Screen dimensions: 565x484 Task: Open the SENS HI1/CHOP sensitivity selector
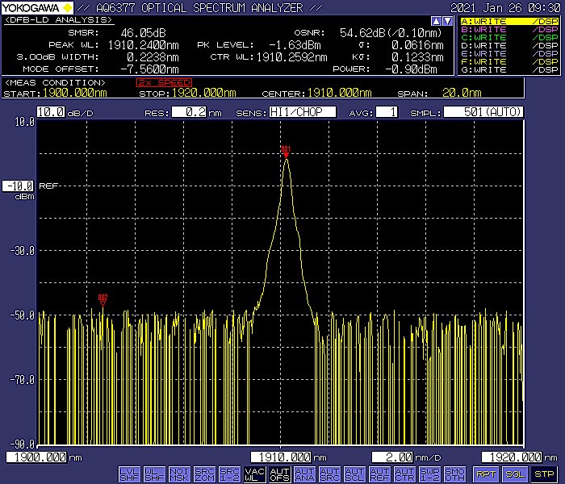pos(303,112)
